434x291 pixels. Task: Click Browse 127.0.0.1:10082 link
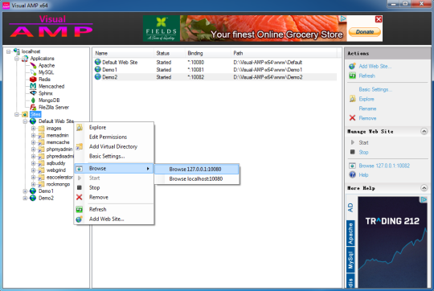pos(384,166)
